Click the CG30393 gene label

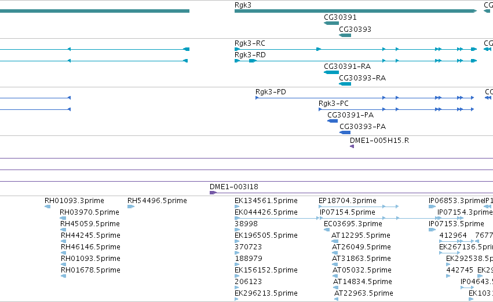[x=355, y=29]
